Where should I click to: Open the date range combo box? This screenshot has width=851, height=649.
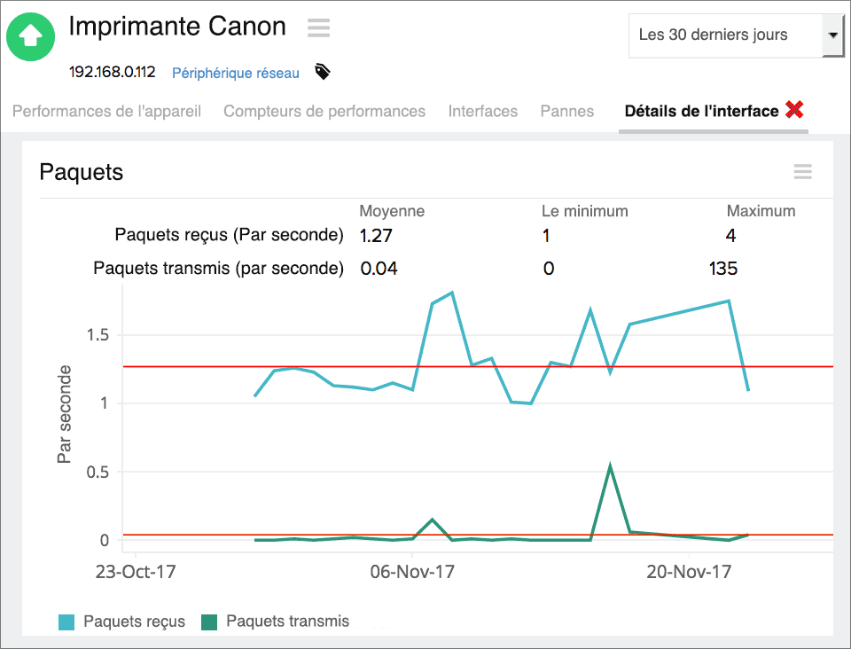coord(736,35)
